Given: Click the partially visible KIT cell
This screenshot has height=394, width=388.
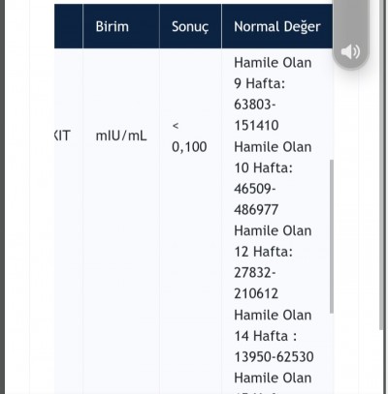Looking at the screenshot, I should 62,136.
